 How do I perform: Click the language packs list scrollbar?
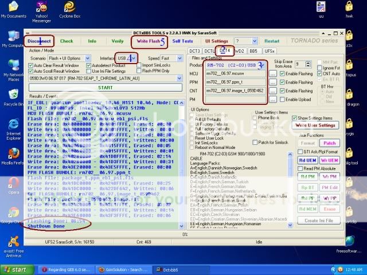[290, 190]
